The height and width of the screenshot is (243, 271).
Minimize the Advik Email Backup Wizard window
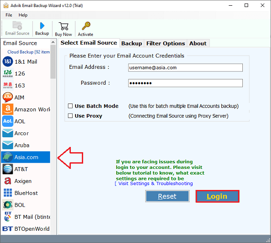point(231,5)
